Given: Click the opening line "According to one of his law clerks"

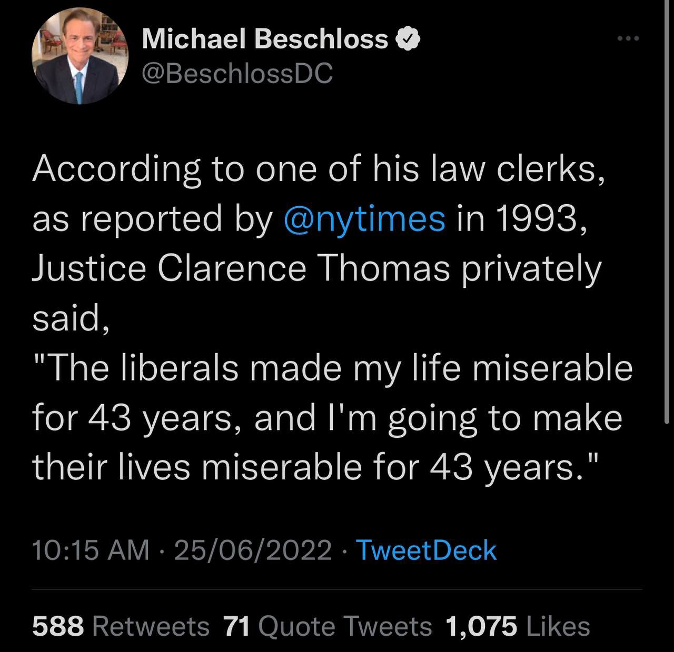Looking at the screenshot, I should point(318,169).
